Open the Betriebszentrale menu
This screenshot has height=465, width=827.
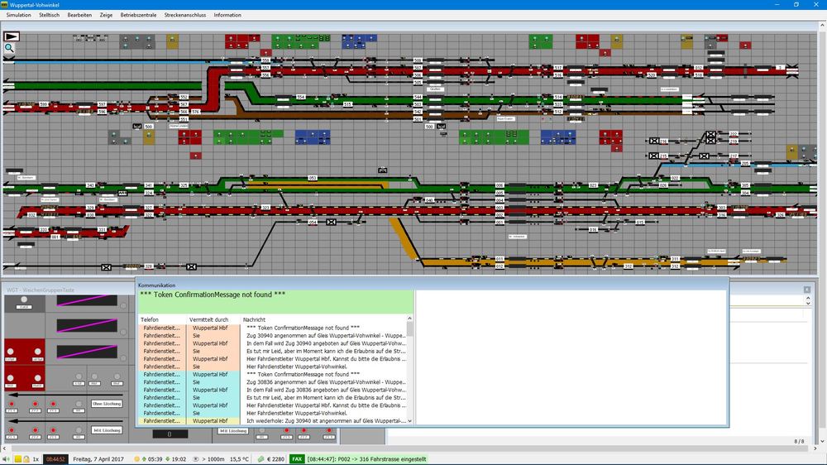pos(138,15)
